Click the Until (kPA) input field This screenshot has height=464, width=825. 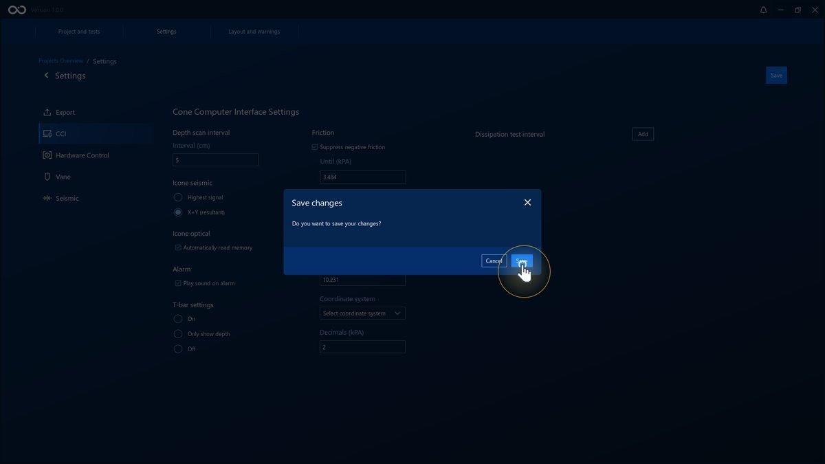point(362,177)
